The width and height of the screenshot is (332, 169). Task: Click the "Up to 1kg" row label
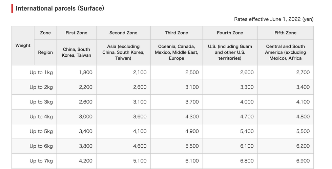[x=41, y=72]
